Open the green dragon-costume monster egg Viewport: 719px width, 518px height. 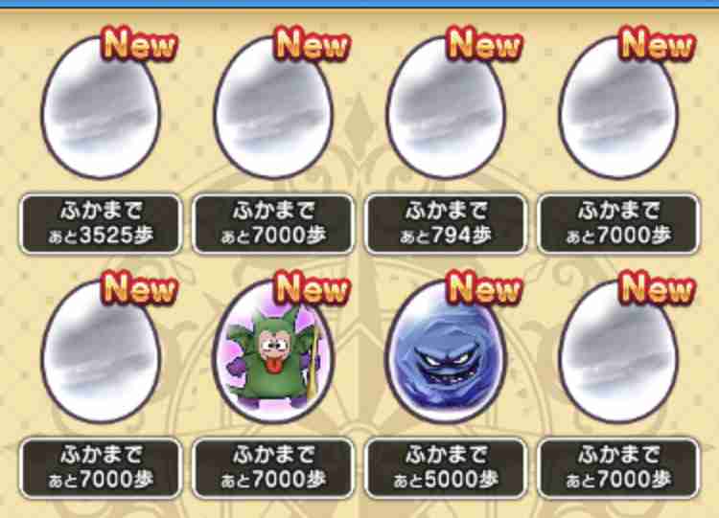[x=273, y=351]
